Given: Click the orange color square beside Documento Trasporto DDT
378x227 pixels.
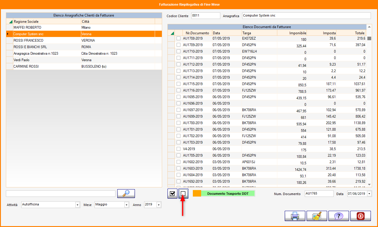Looking at the screenshot, I should coord(197,194).
